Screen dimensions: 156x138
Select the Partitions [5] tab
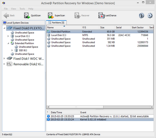pyautogui.click(x=56, y=23)
